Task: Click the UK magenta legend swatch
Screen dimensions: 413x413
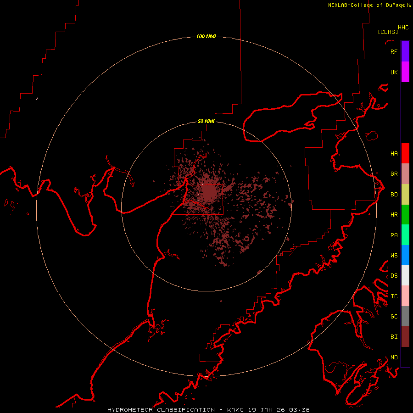Action: pos(405,72)
